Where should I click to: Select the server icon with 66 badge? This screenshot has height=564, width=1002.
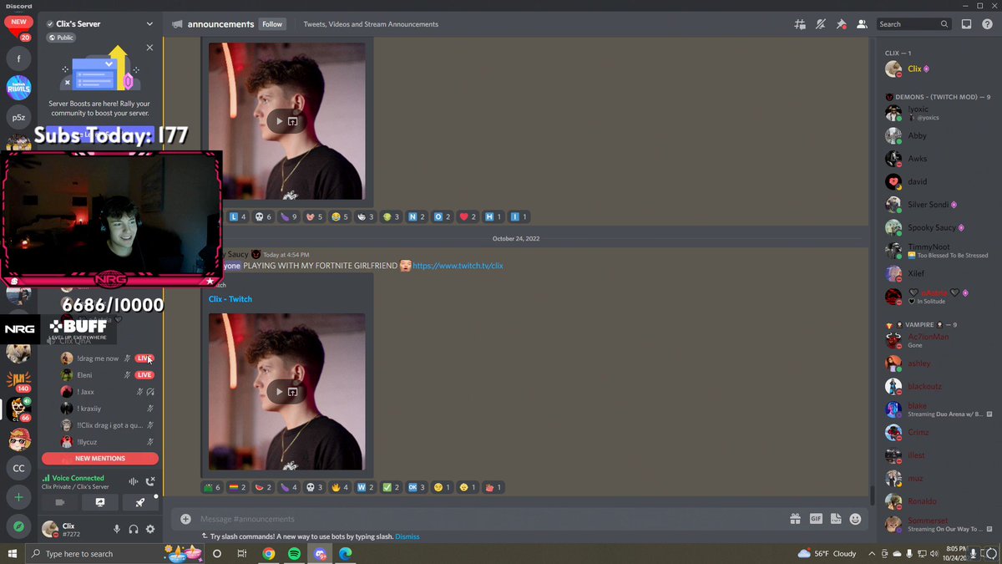click(18, 409)
